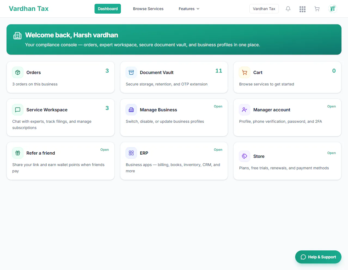Click Open label on Manager account card
Viewport: 348px width, 270px height.
pyautogui.click(x=331, y=106)
